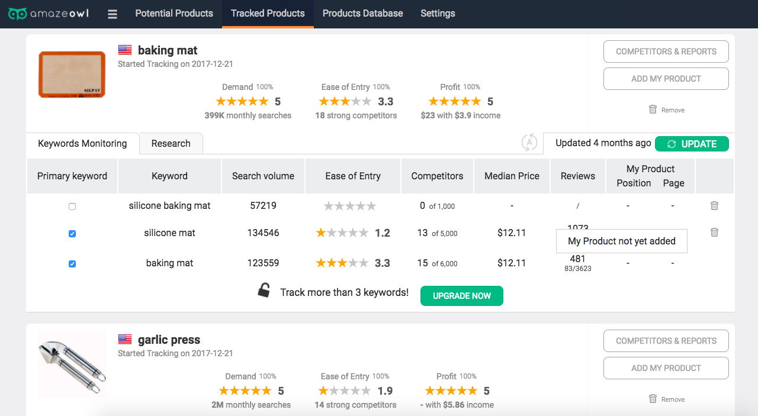The width and height of the screenshot is (758, 416).
Task: Uncheck baking mat primary keyword checkbox
Action: [72, 264]
